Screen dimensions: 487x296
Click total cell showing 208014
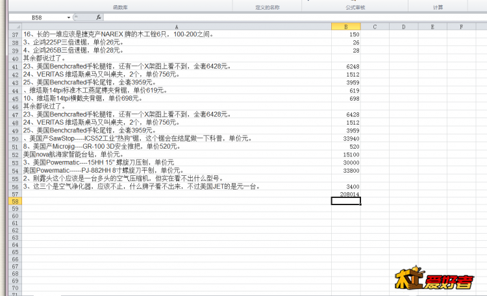pos(345,194)
